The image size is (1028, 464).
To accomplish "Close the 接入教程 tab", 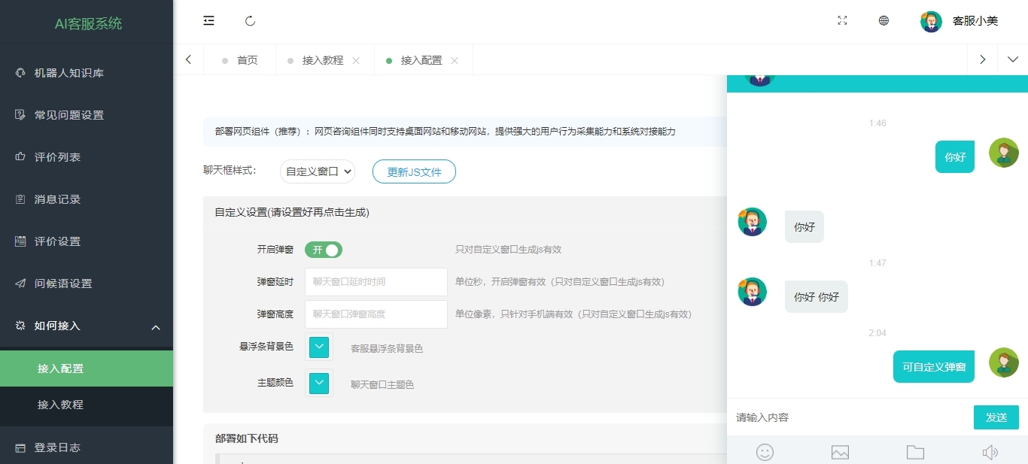I will pyautogui.click(x=356, y=60).
